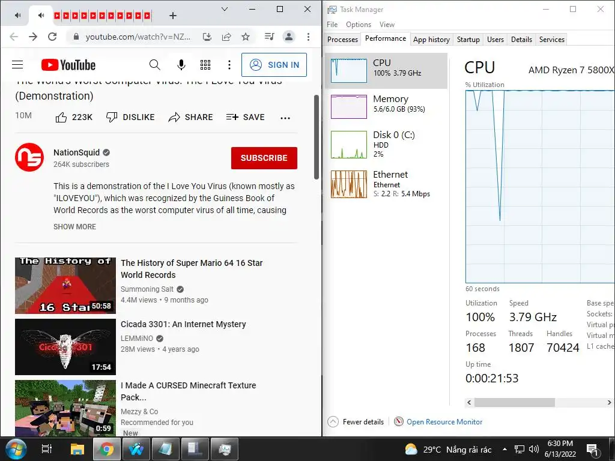Collapse Task Manager with Fewer details
This screenshot has height=461, width=615.
coord(356,422)
